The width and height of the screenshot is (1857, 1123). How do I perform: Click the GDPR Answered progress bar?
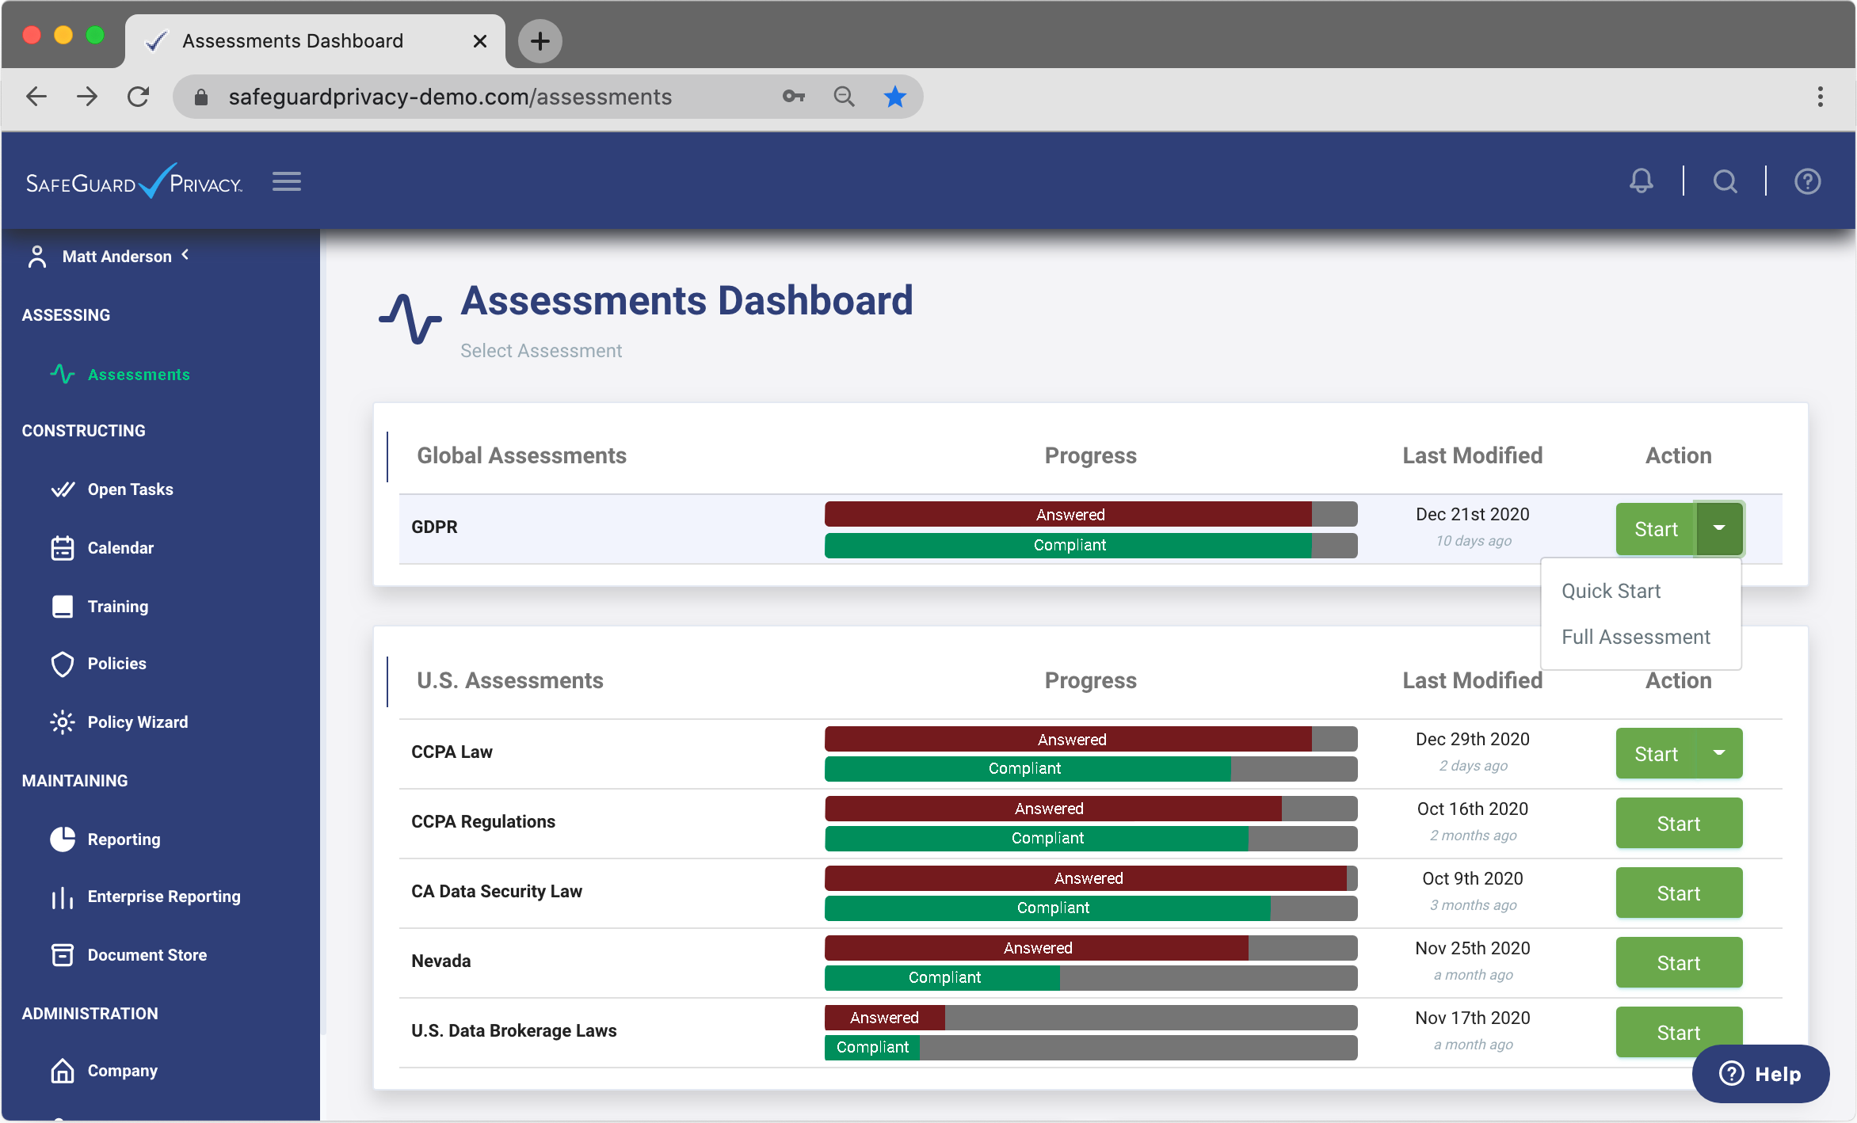1070,515
